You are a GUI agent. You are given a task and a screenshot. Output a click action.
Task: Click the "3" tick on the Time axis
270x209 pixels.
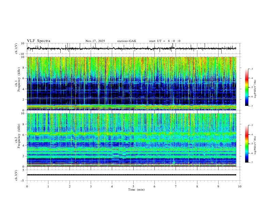(91, 186)
